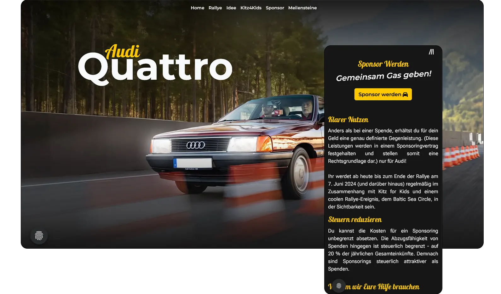The width and height of the screenshot is (501, 294).
Task: Go to the Rallye menu item
Action: pos(215,8)
